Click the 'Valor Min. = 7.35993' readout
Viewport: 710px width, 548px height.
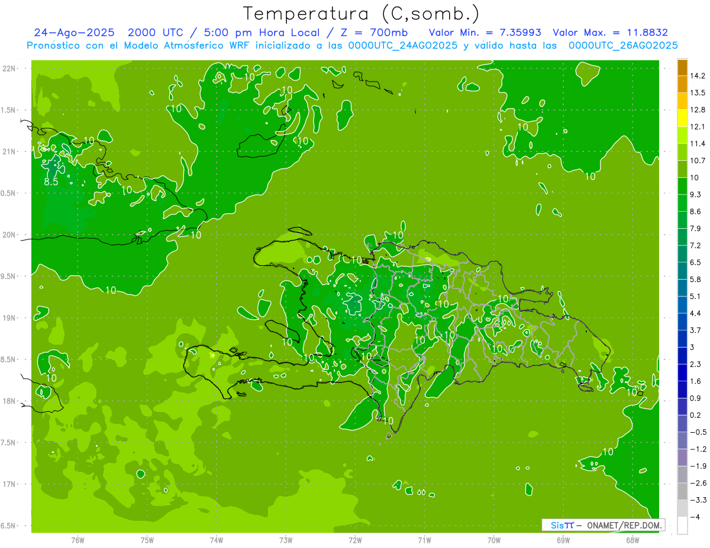point(485,33)
